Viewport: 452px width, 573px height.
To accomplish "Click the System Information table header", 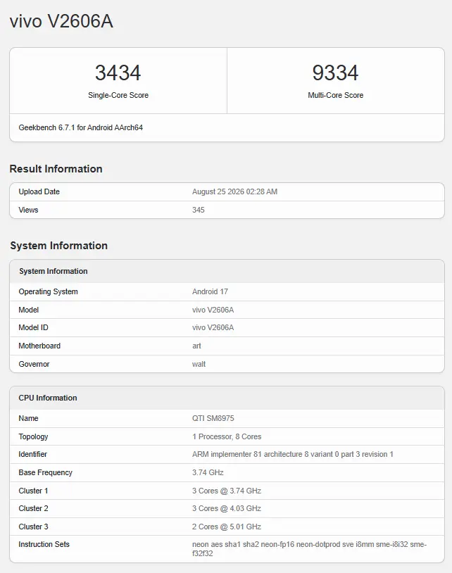I will [54, 271].
